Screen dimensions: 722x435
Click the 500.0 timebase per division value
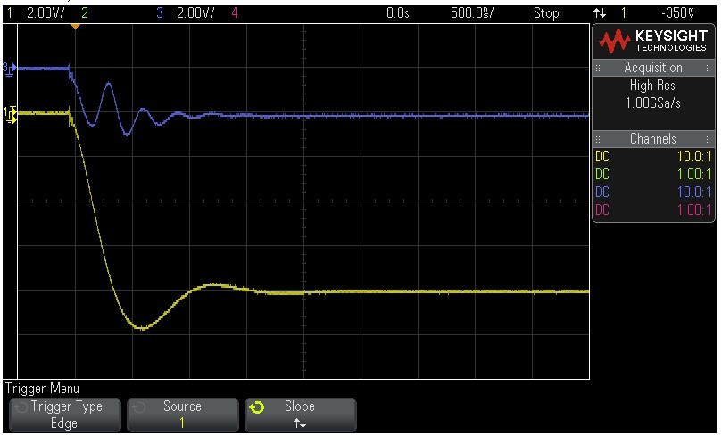[472, 12]
